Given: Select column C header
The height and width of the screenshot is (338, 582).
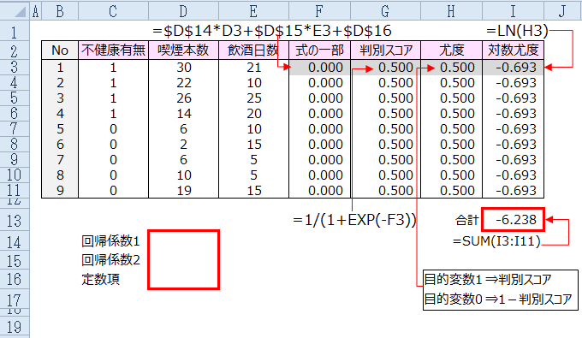Looking at the screenshot, I should tap(113, 10).
